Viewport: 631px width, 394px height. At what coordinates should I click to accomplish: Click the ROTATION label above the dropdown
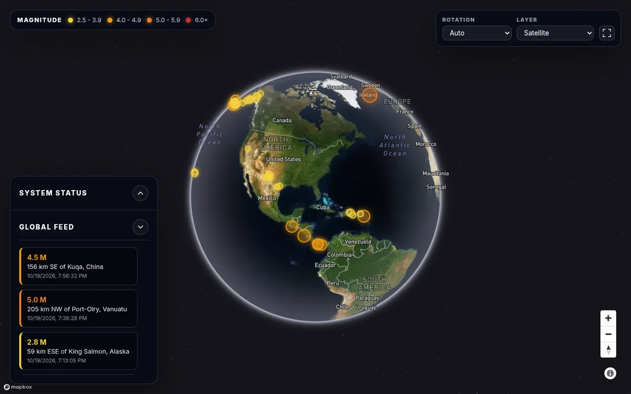[x=459, y=20]
